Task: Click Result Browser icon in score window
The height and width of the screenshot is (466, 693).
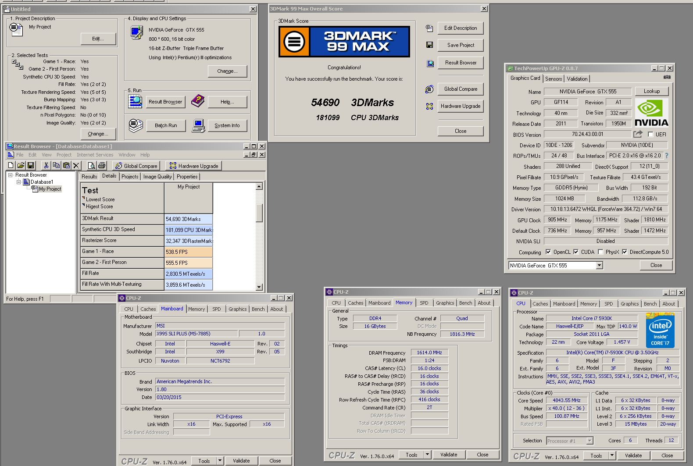Action: coord(430,64)
